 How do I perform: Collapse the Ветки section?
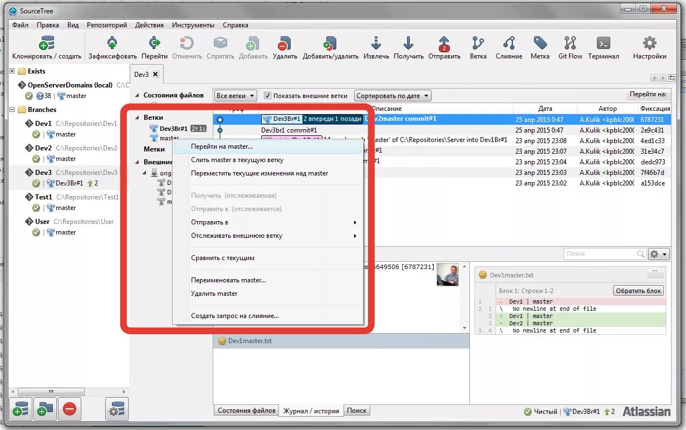pos(137,118)
